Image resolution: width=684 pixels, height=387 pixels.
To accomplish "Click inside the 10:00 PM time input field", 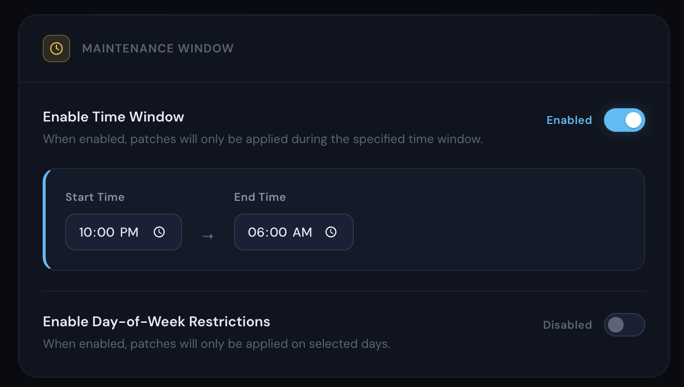I will (109, 232).
